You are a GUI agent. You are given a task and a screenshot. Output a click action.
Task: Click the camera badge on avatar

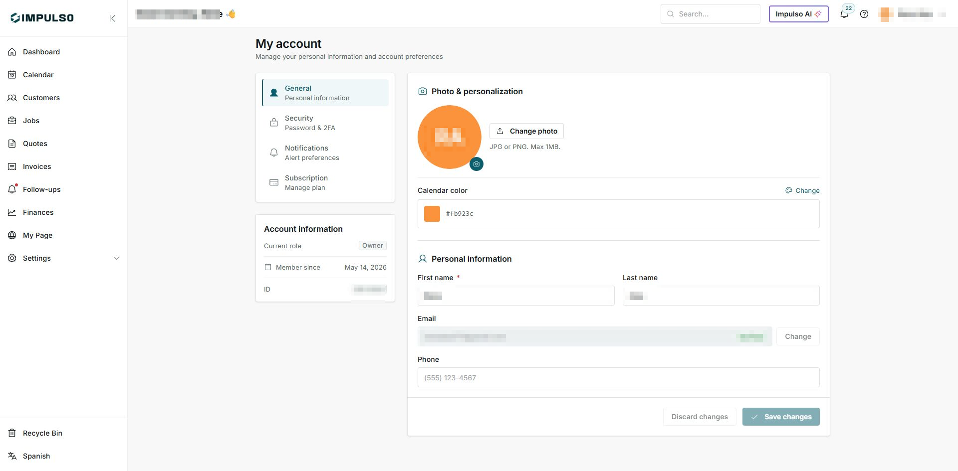coord(477,164)
